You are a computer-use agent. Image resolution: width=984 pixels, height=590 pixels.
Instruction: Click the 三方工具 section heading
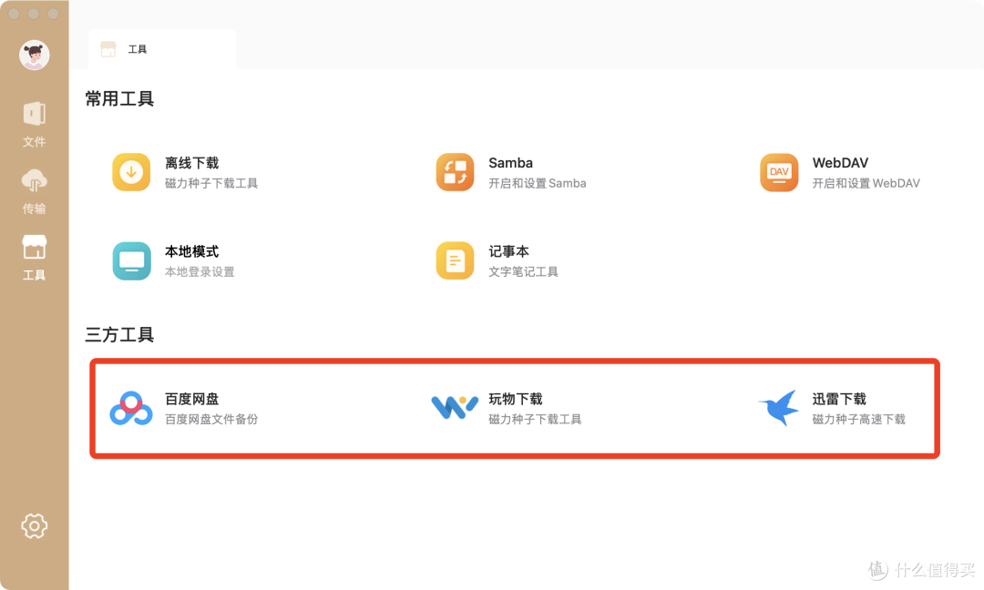click(x=119, y=335)
